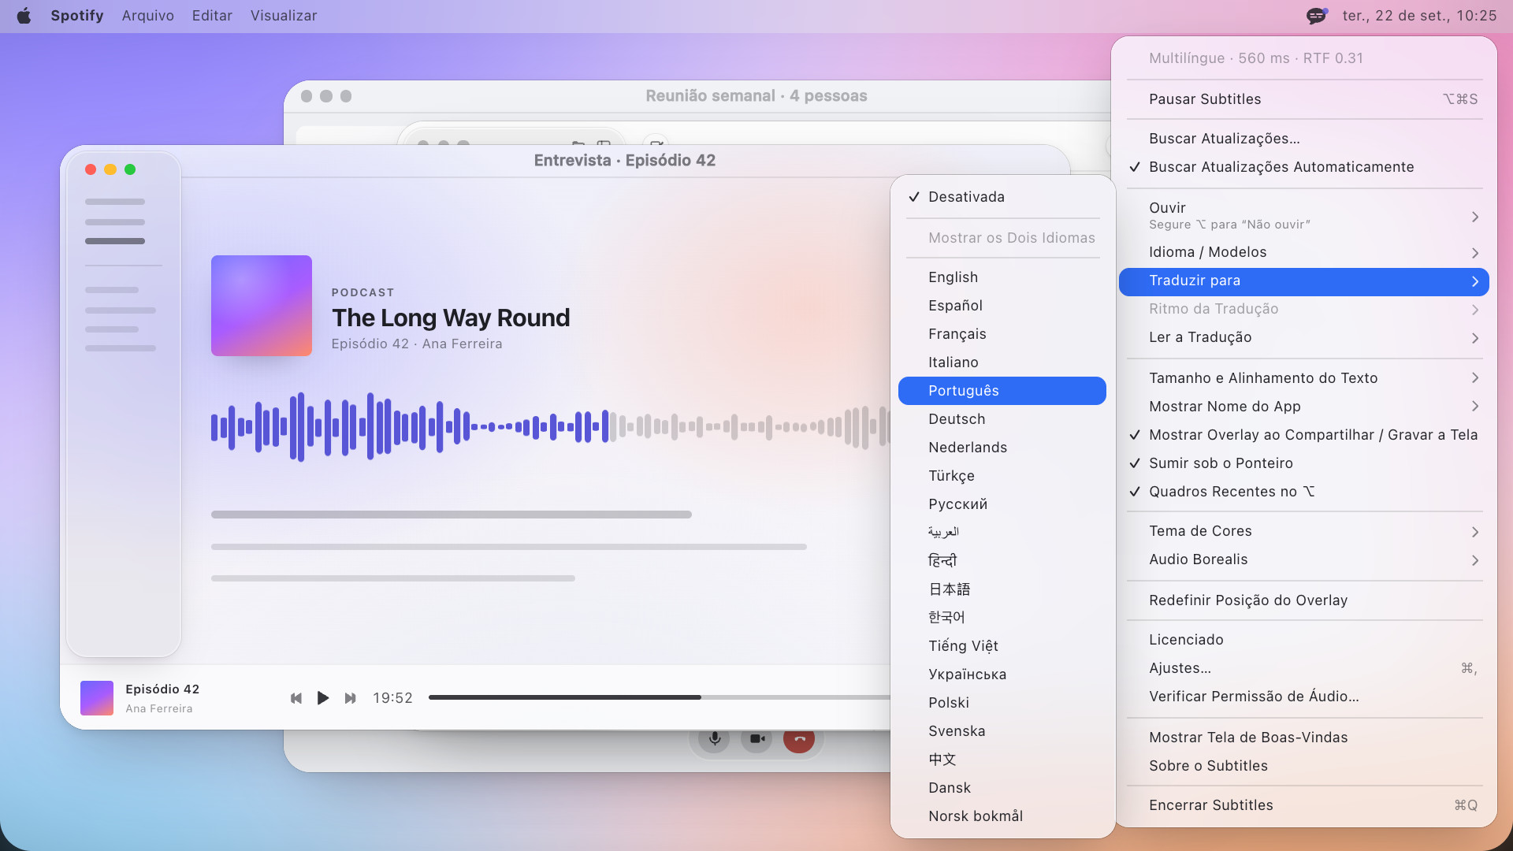Image resolution: width=1513 pixels, height=851 pixels.
Task: Select Desativada translation option
Action: [1002, 197]
